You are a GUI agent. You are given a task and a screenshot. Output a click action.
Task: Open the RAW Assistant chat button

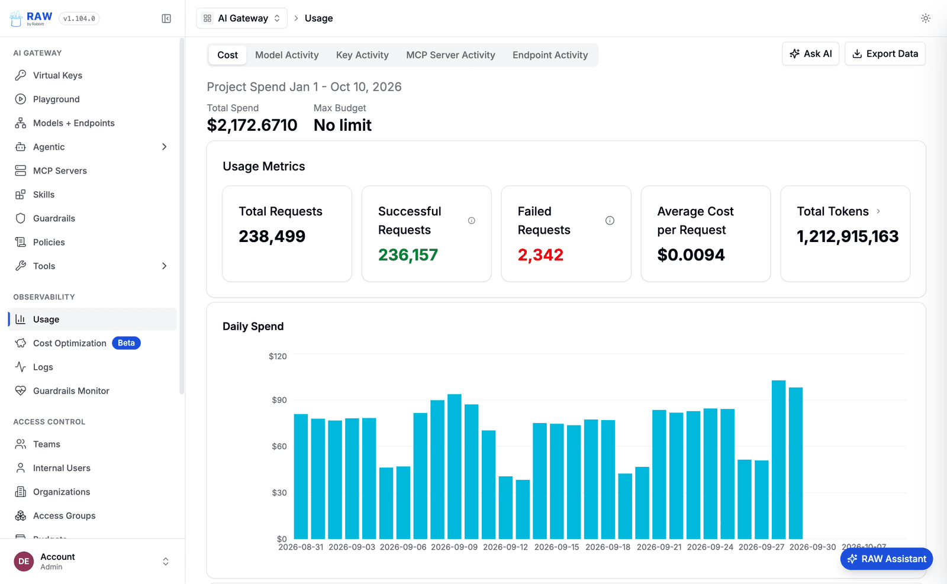(887, 559)
